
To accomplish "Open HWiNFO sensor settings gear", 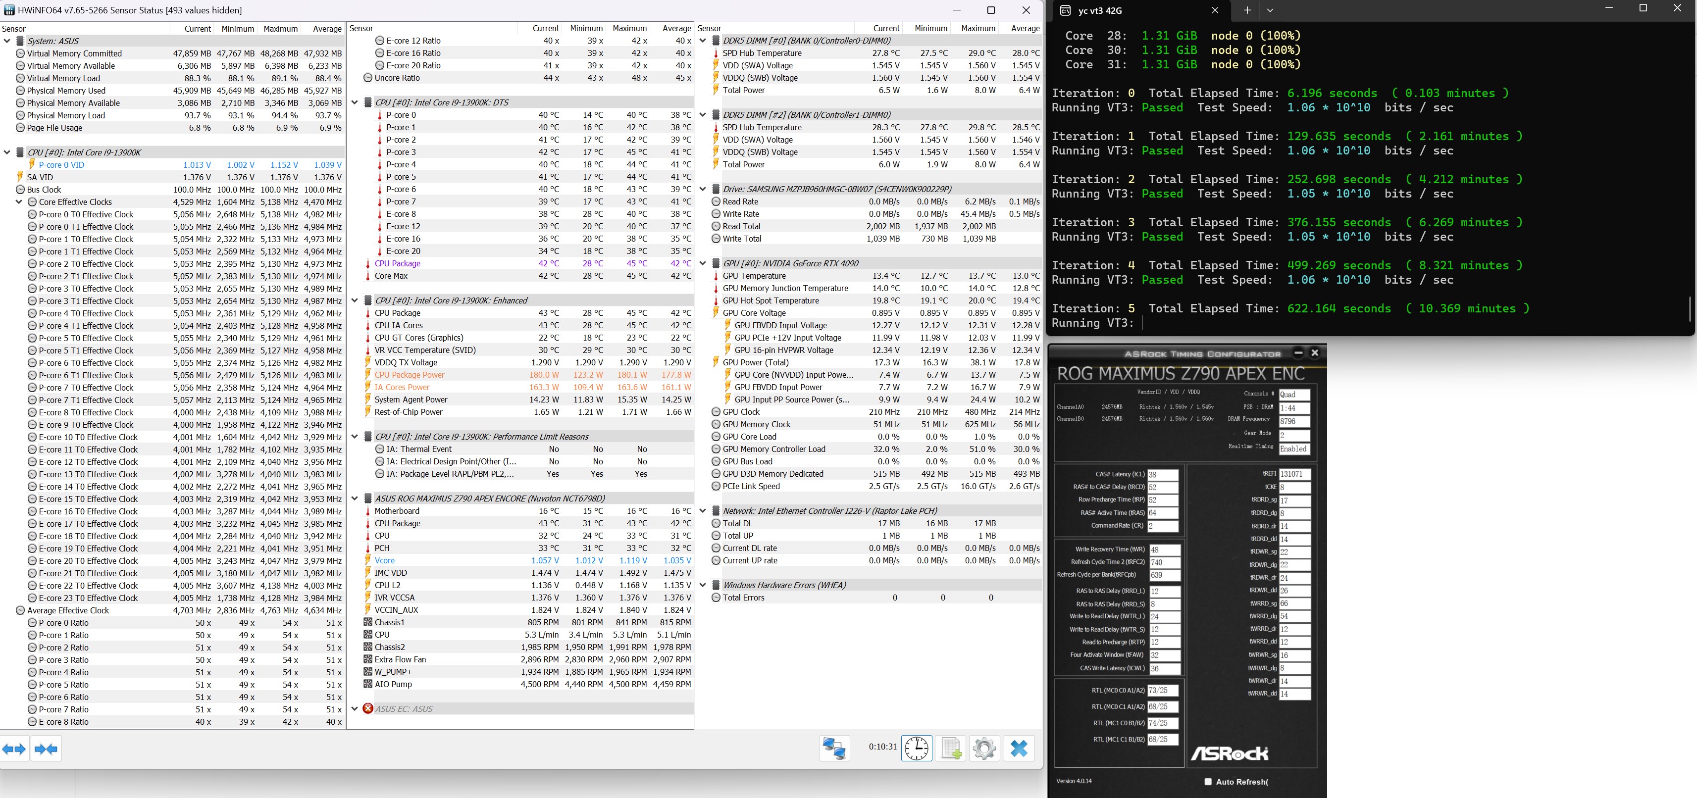I will [984, 748].
